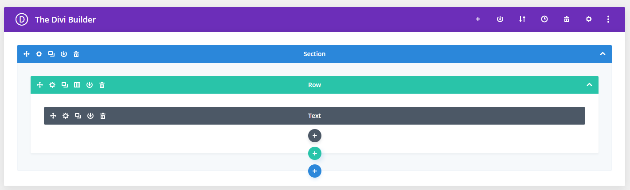The image size is (630, 190).
Task: Click the Row move handle icon
Action: pyautogui.click(x=40, y=85)
